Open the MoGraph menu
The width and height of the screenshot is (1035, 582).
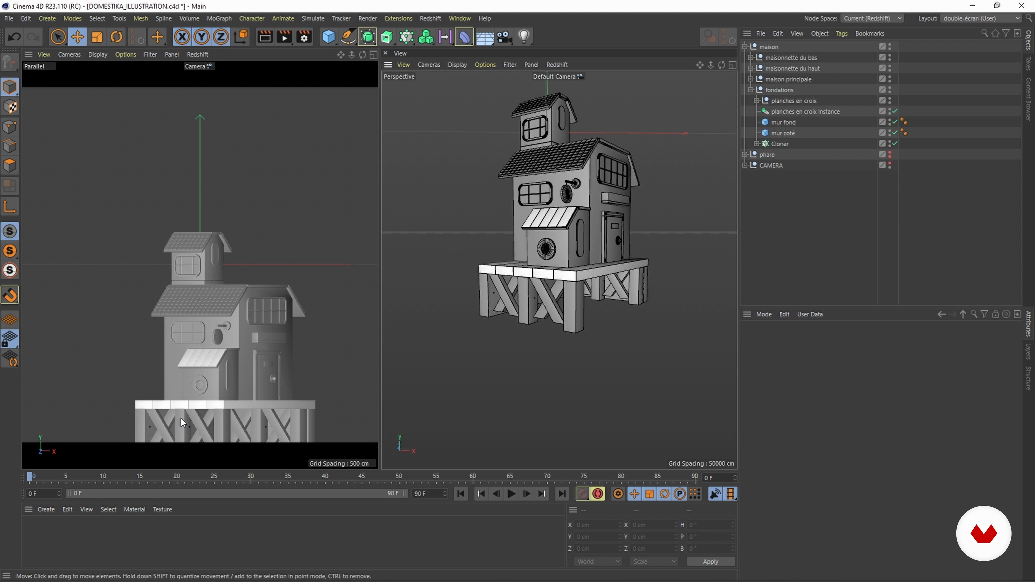(219, 18)
